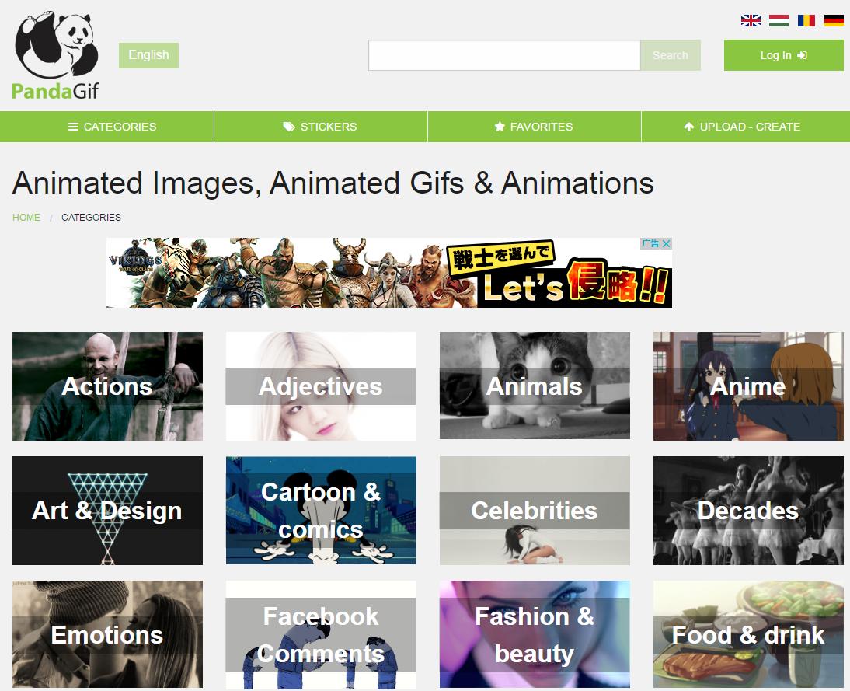Close the ad banner with X icon
Image resolution: width=850 pixels, height=691 pixels.
(666, 244)
